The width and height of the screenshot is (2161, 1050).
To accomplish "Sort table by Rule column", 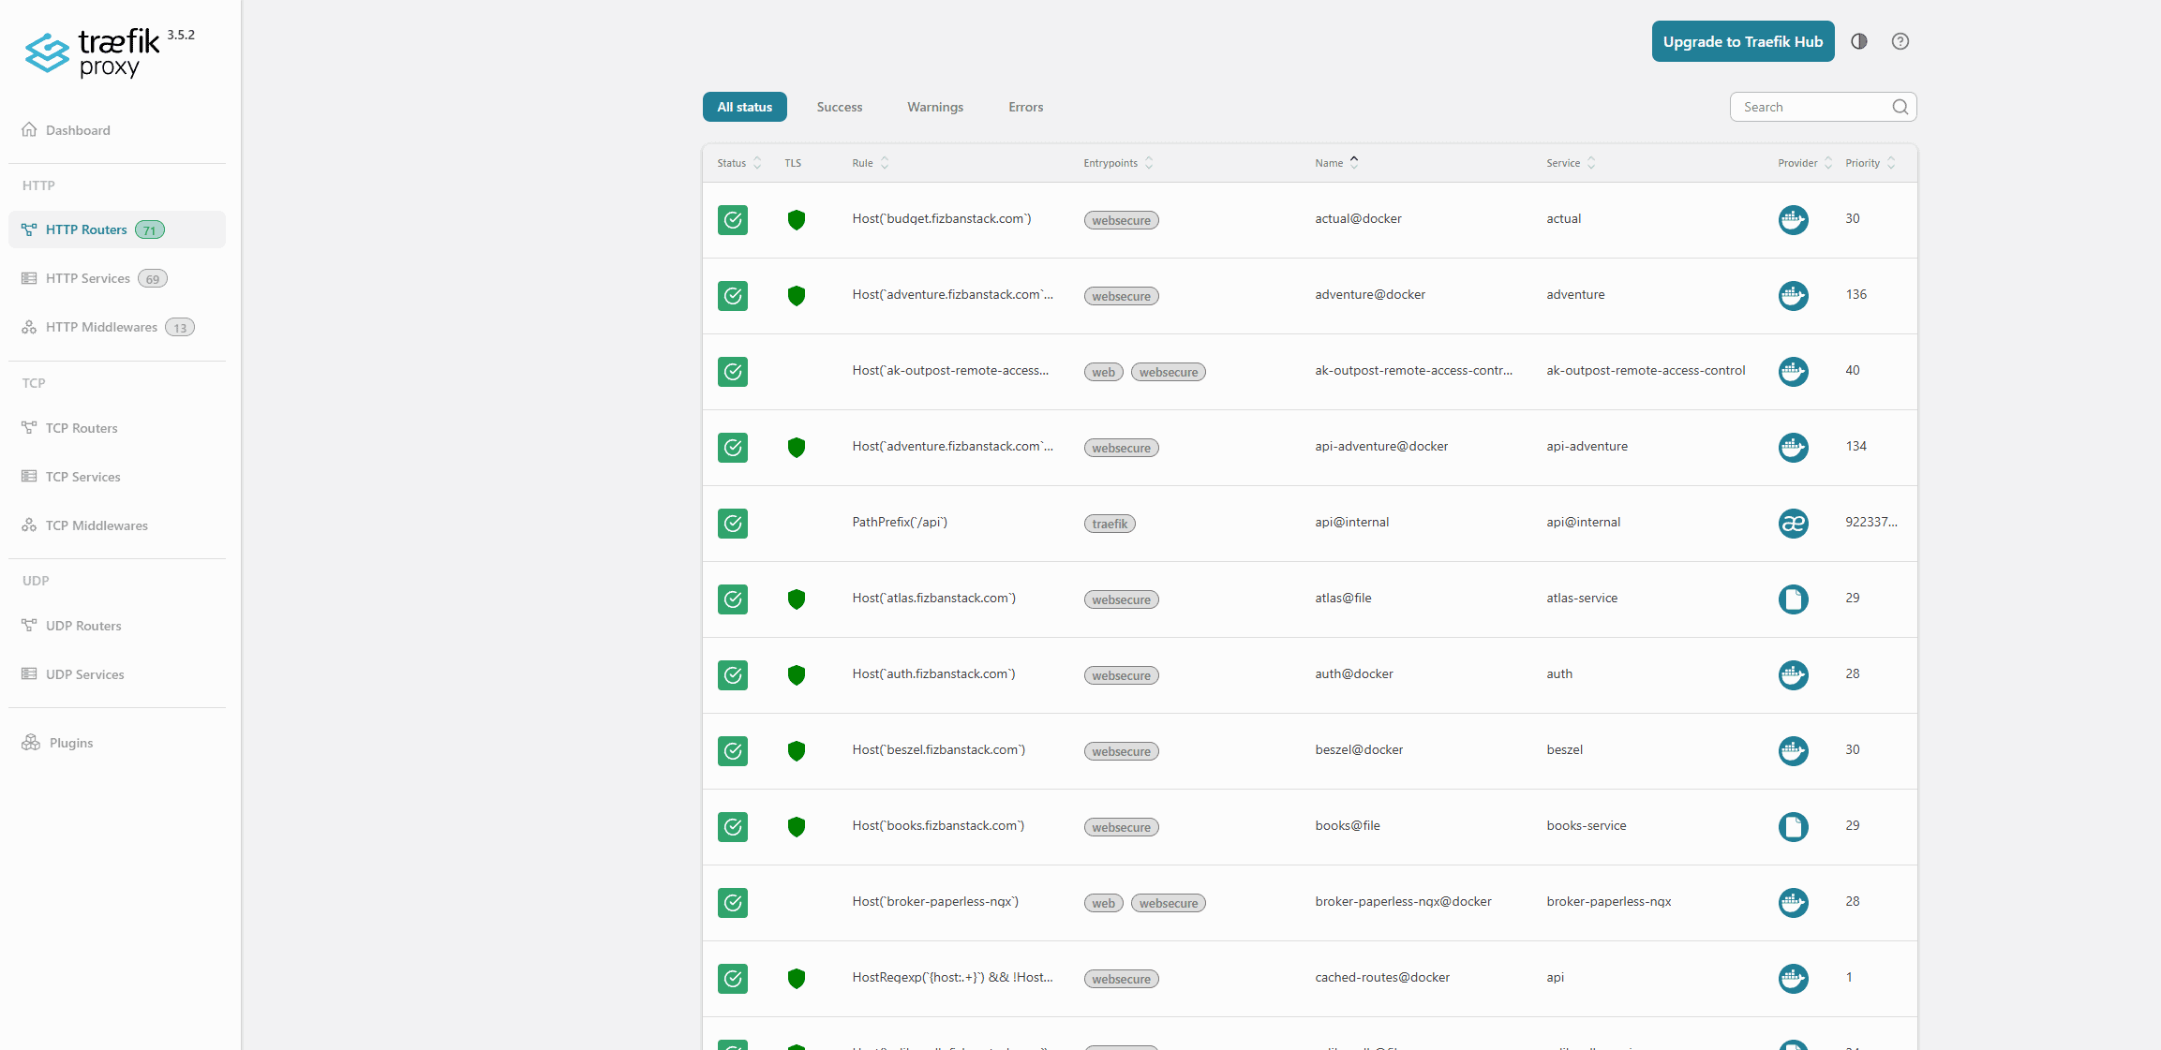I will coord(871,163).
